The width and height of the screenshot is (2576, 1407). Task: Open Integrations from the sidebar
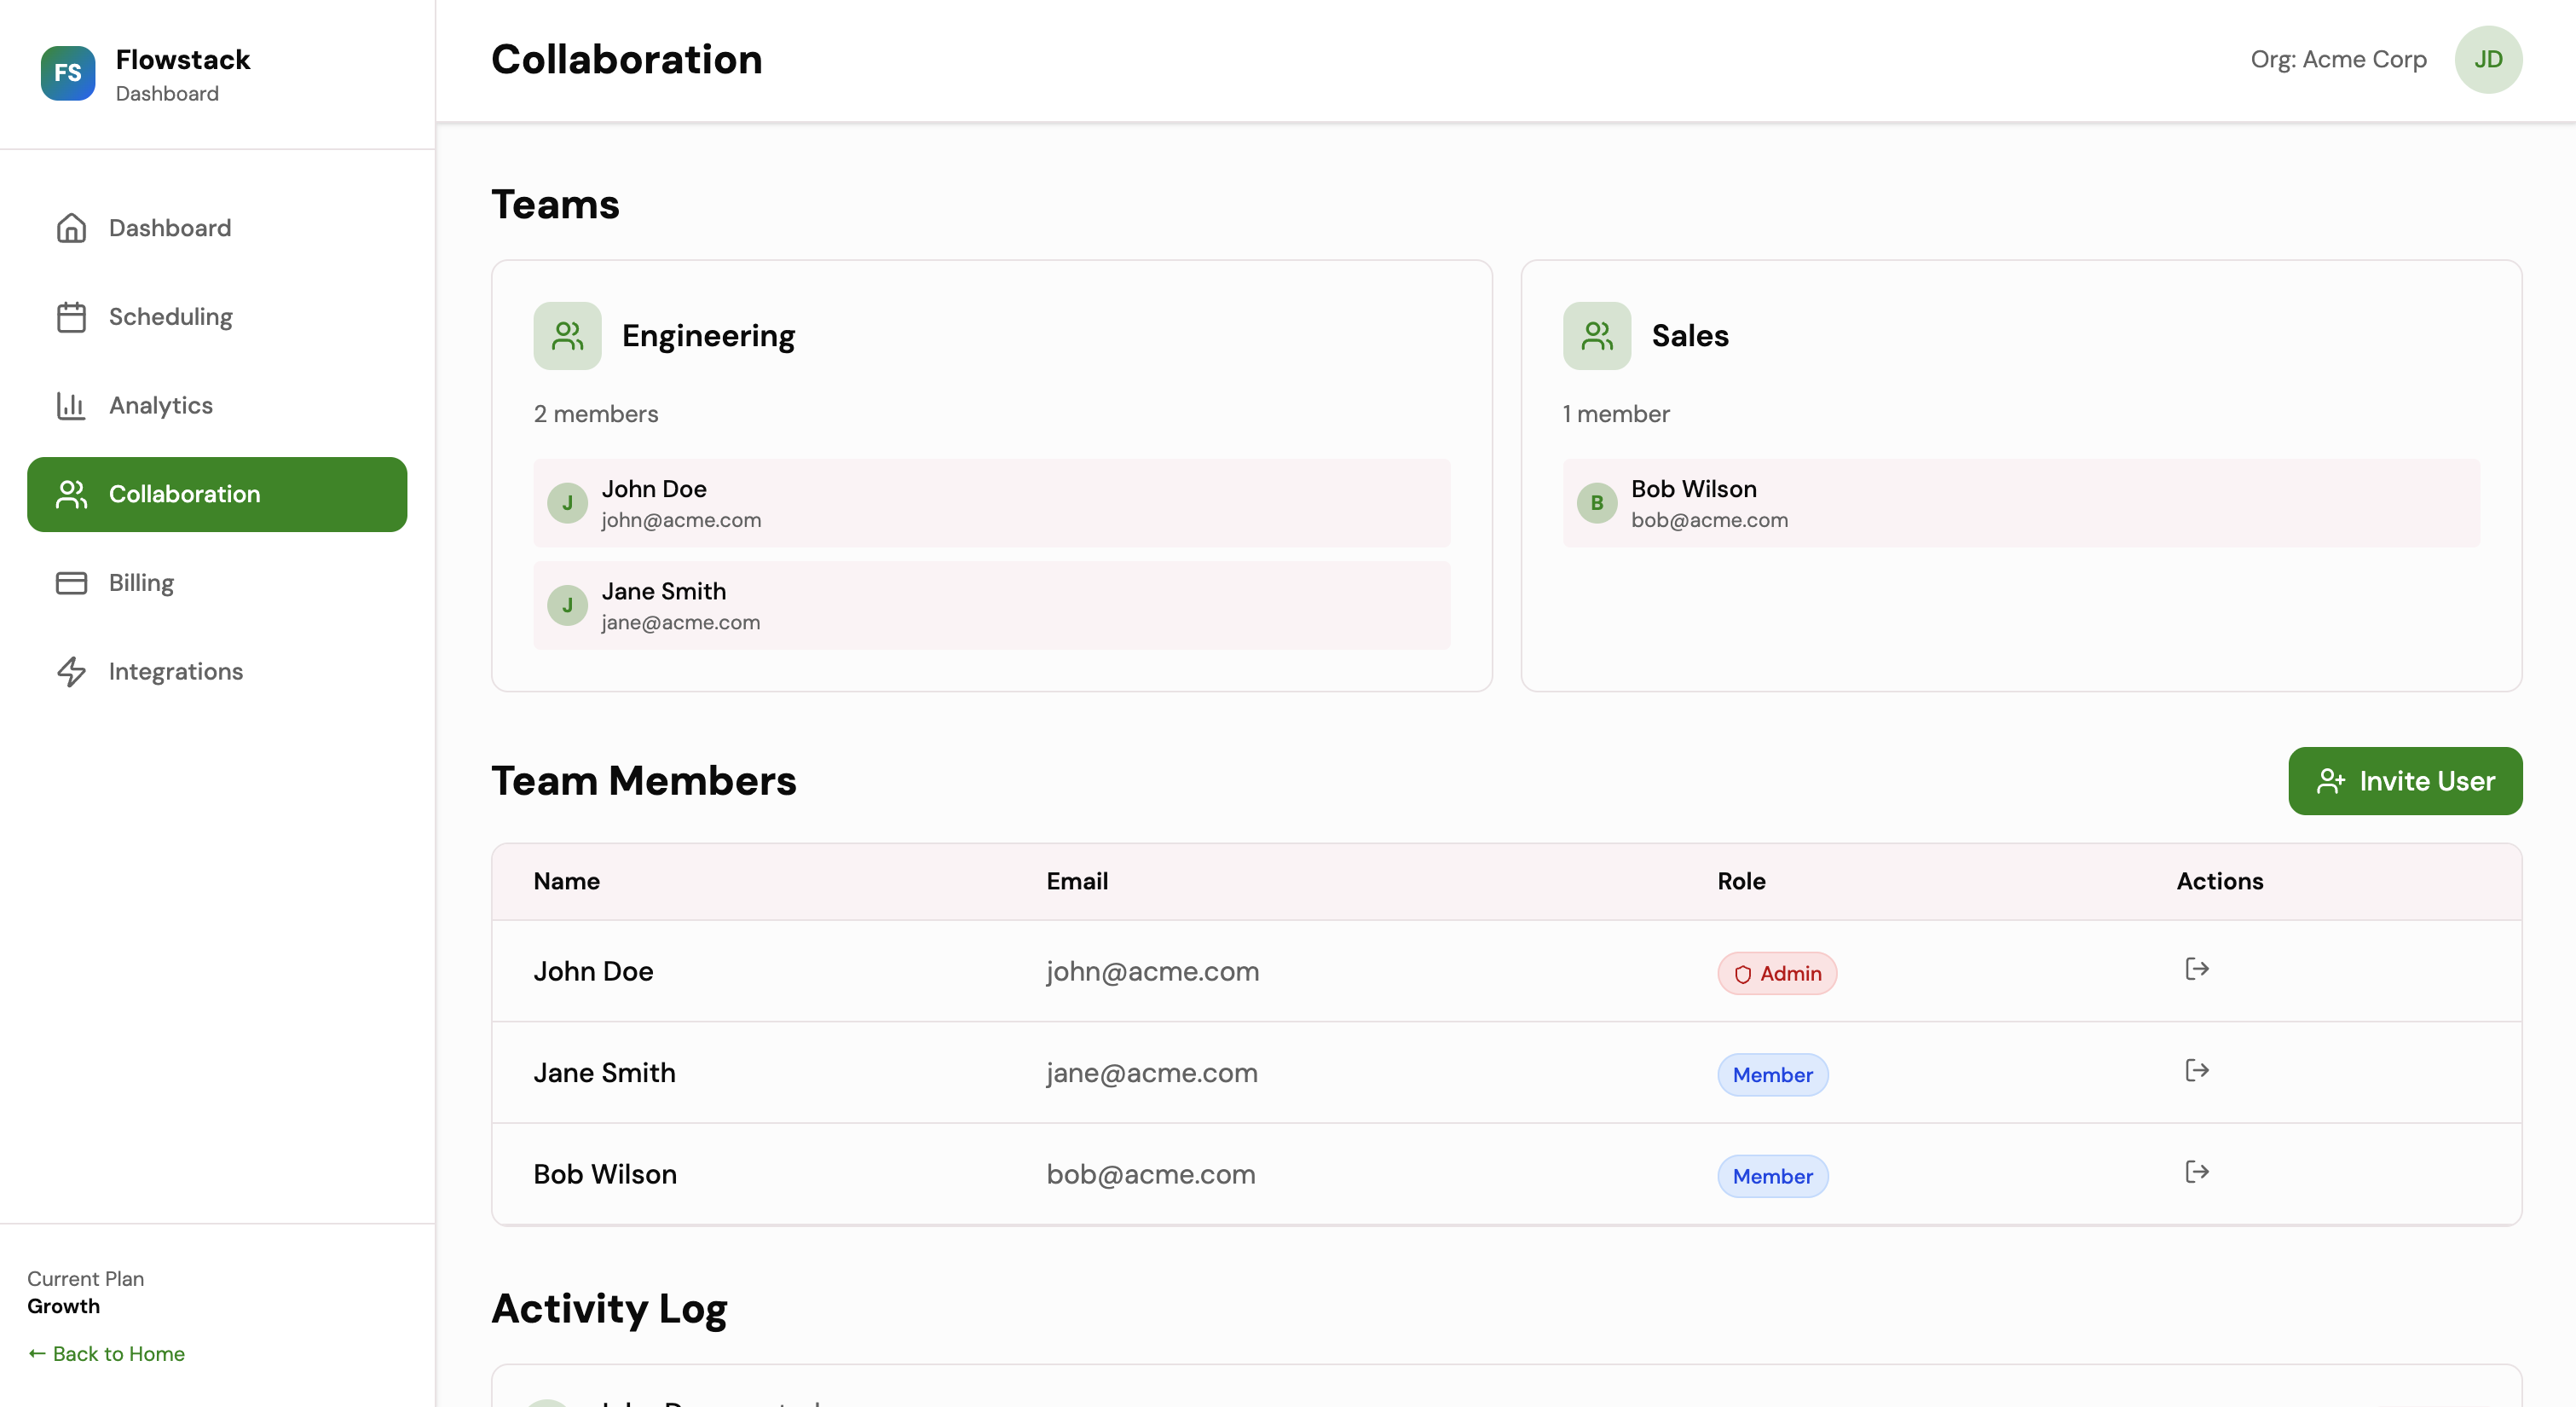click(x=217, y=671)
